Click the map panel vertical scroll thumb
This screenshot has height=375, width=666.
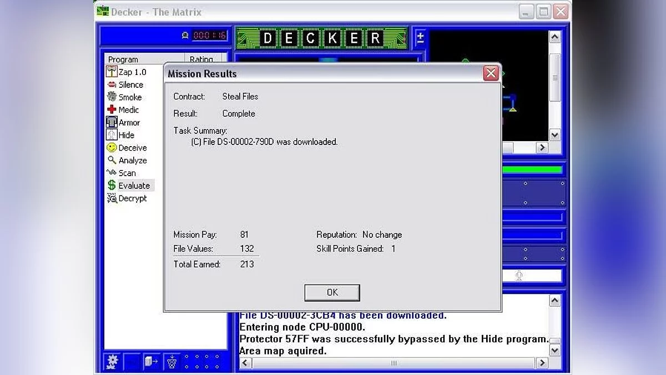coord(555,78)
